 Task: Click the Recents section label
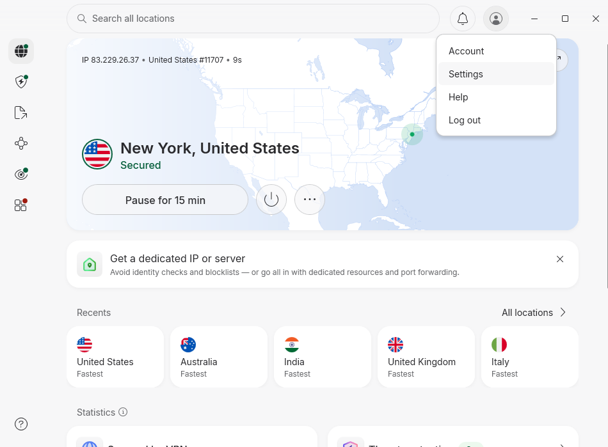click(x=93, y=313)
